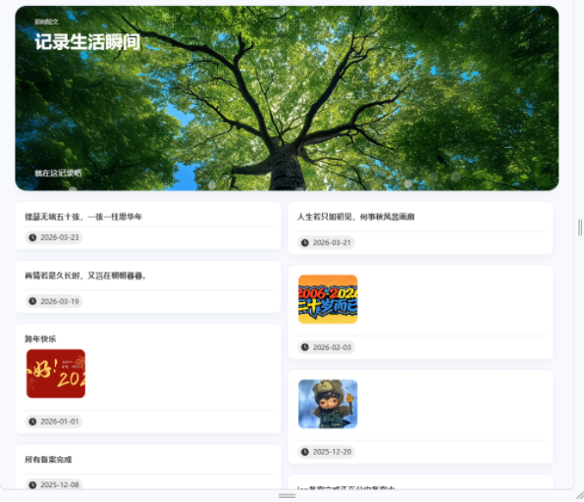Click the clock icon beside 2026-03-21
584x502 pixels.
(x=305, y=242)
